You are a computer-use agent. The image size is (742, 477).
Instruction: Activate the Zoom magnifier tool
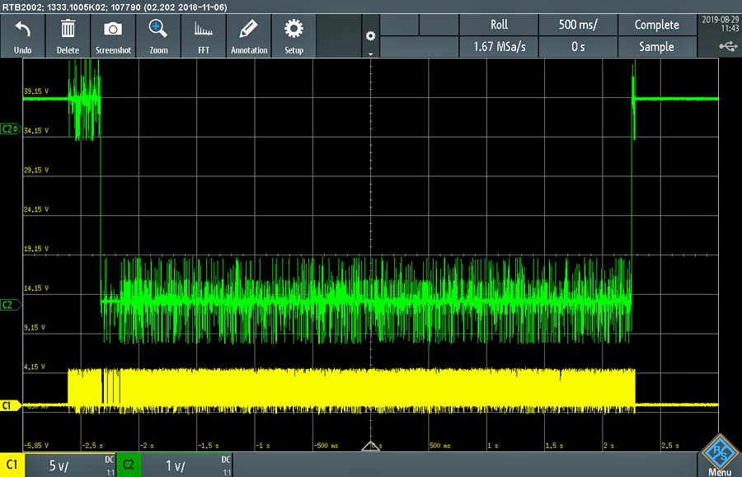tap(158, 36)
